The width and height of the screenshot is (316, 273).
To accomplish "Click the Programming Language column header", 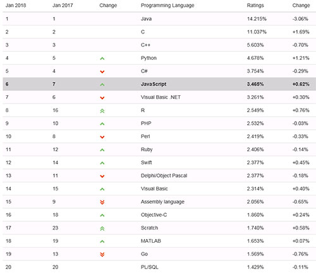I will click(x=167, y=6).
